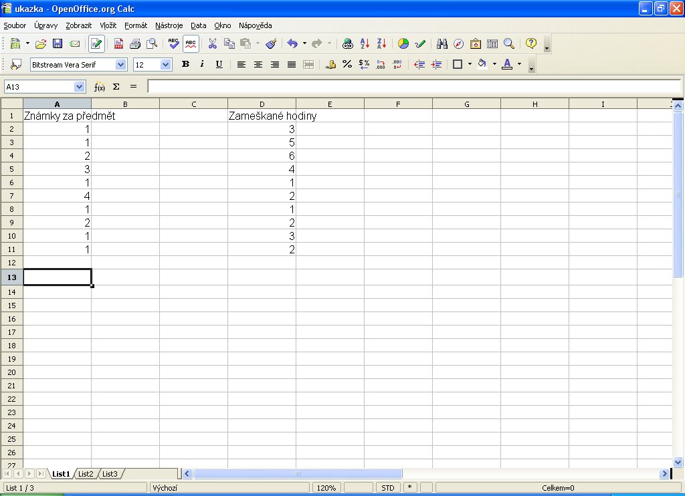Save the document with floppy icon
This screenshot has height=496, width=685.
[58, 43]
